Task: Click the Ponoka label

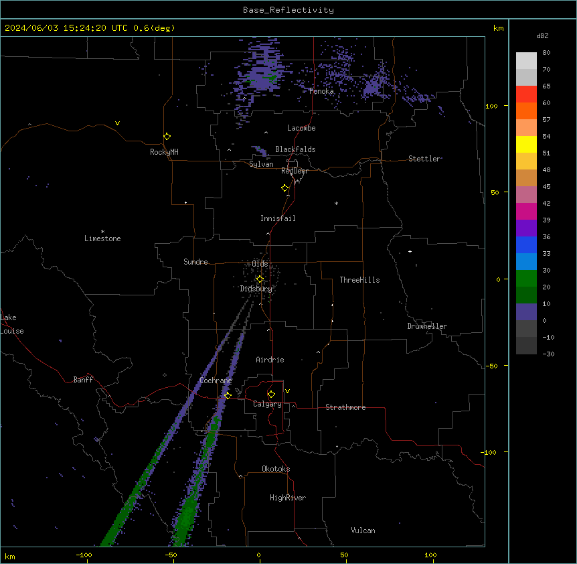Action: tap(321, 91)
